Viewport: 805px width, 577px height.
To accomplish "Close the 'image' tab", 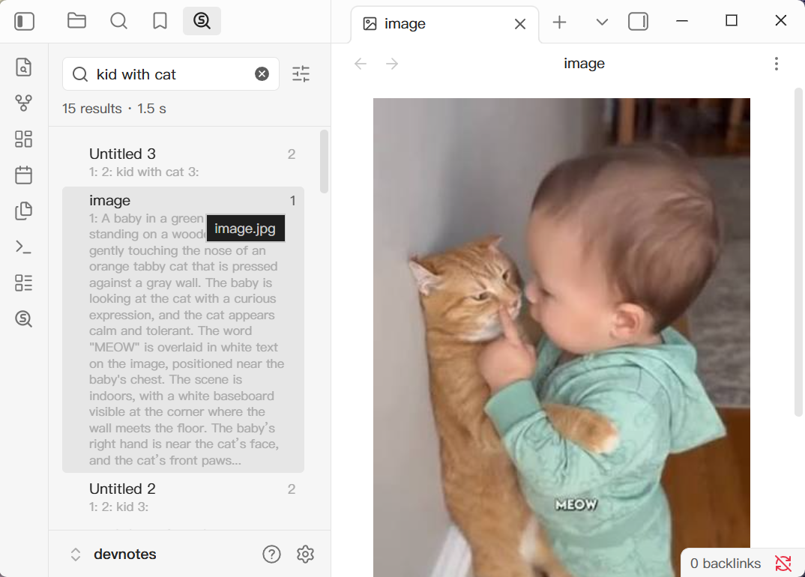I will coord(520,24).
